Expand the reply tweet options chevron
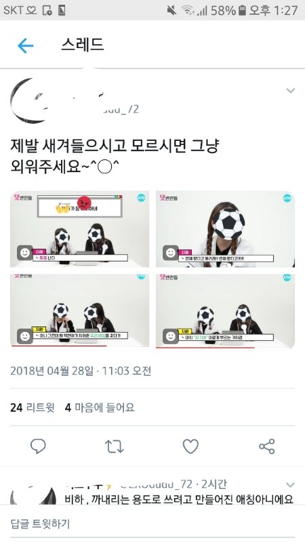 point(290,484)
